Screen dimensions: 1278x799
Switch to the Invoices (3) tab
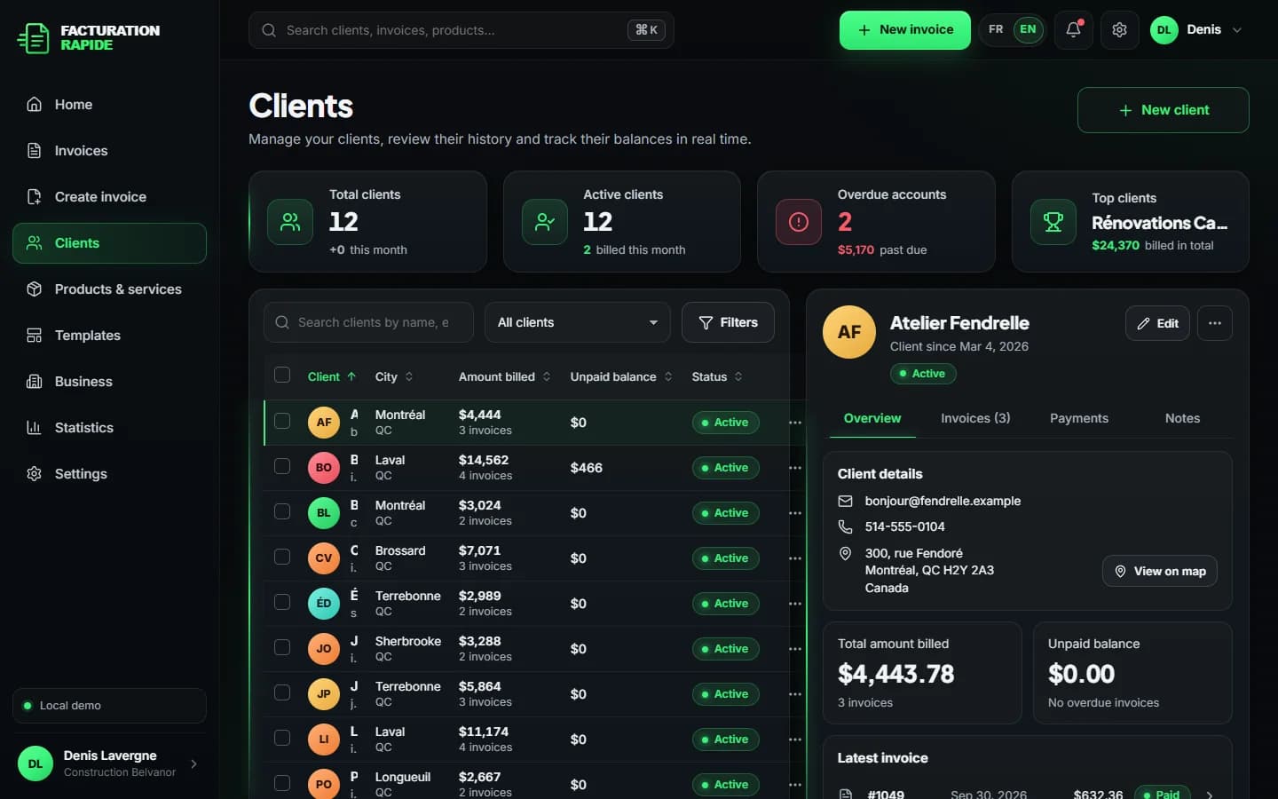[975, 418]
